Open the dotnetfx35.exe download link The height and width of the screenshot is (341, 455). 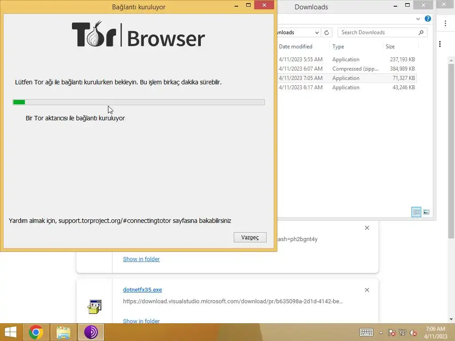143,289
